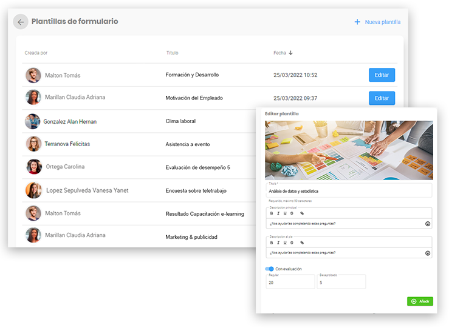This screenshot has height=328, width=449.
Task: Focus the Descripción al pie text area
Action: 346,253
